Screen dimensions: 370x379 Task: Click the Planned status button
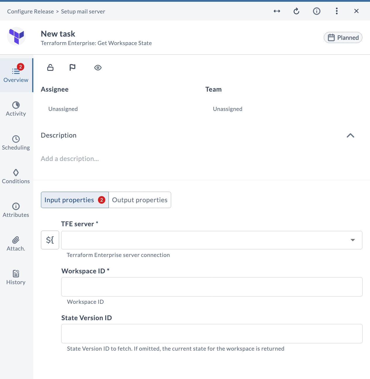pos(343,37)
